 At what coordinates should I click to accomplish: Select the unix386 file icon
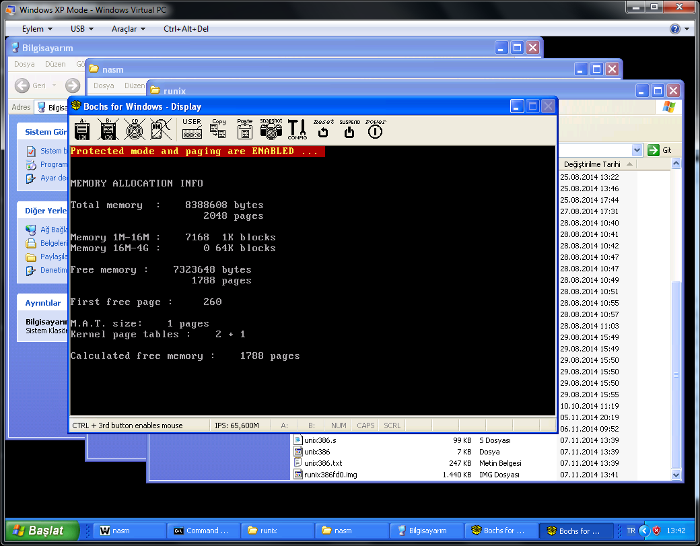(297, 452)
